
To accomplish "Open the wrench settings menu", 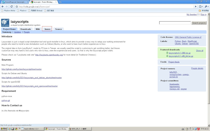I will pyautogui.click(x=207, y=6).
